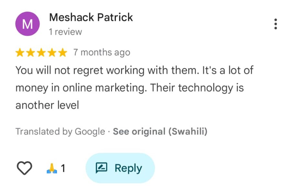Click the review line "money in online marketing"

129,88
